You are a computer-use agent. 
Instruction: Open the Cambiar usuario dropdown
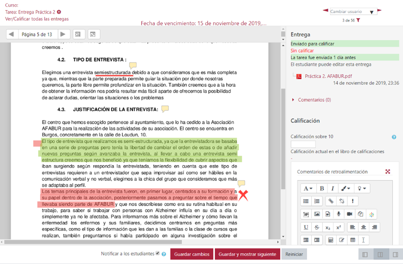tap(353, 11)
